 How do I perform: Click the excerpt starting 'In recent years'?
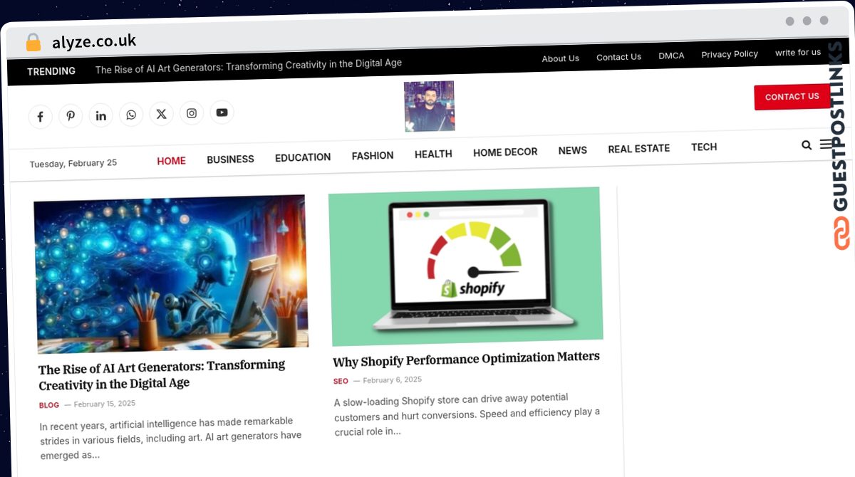(171, 437)
